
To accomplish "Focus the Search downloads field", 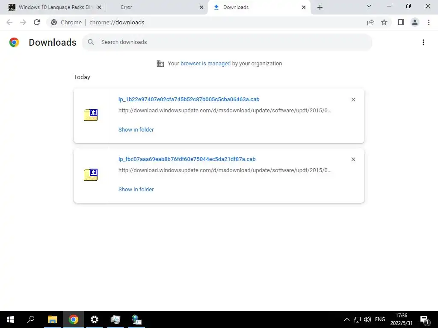I will pos(227,42).
